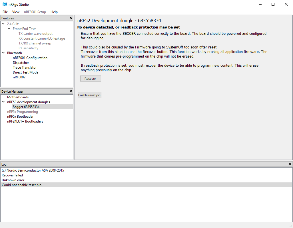Open Trace Translator
This screenshot has height=228, width=293.
[x=25, y=68]
